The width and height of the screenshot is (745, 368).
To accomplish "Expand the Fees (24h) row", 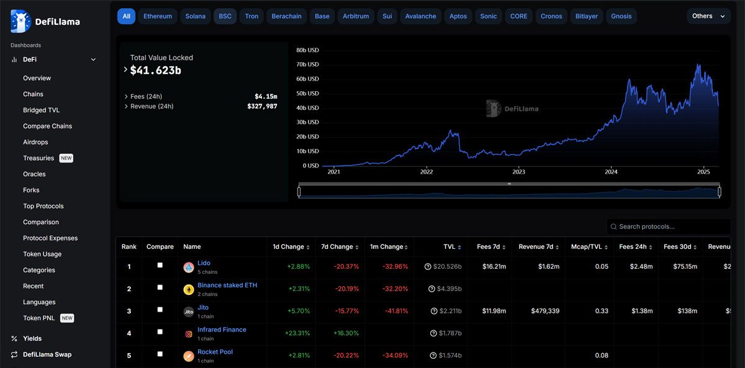I will pos(126,97).
